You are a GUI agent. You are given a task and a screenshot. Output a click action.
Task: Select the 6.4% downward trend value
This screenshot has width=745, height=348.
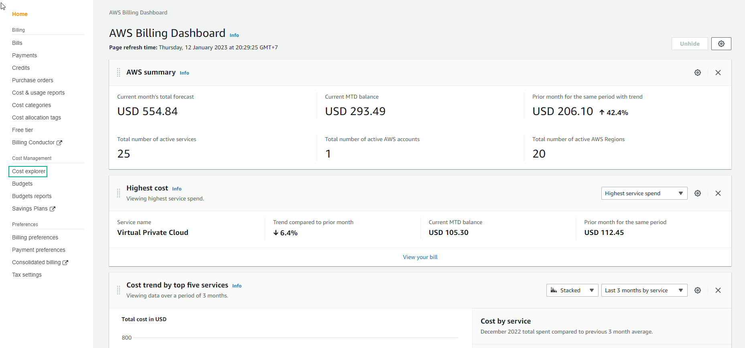(285, 233)
